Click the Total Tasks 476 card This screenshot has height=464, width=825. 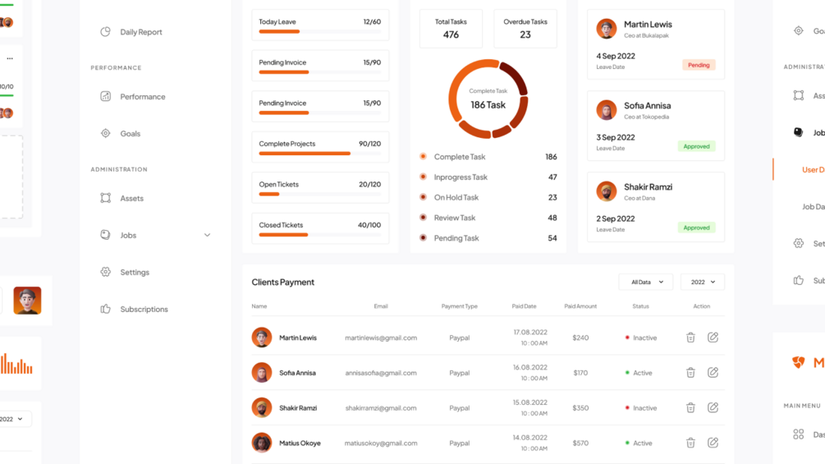tap(451, 29)
